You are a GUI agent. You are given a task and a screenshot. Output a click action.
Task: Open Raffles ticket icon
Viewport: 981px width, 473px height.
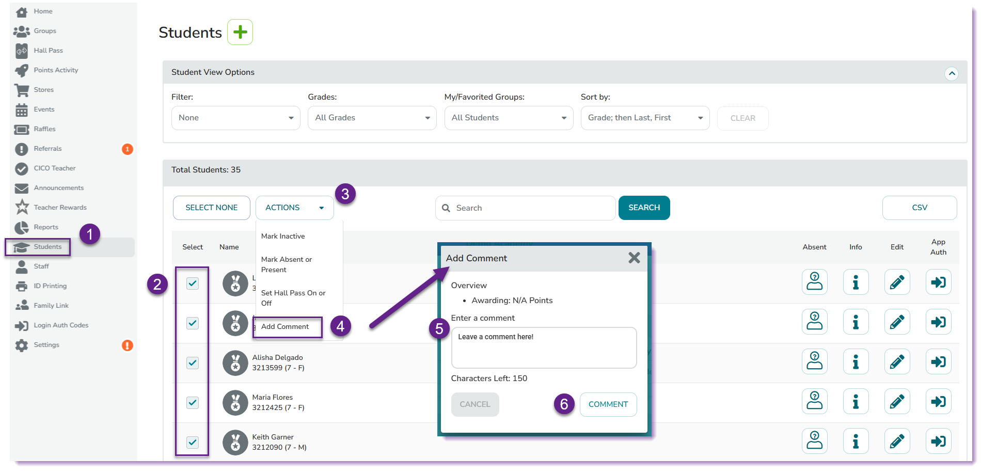(22, 129)
